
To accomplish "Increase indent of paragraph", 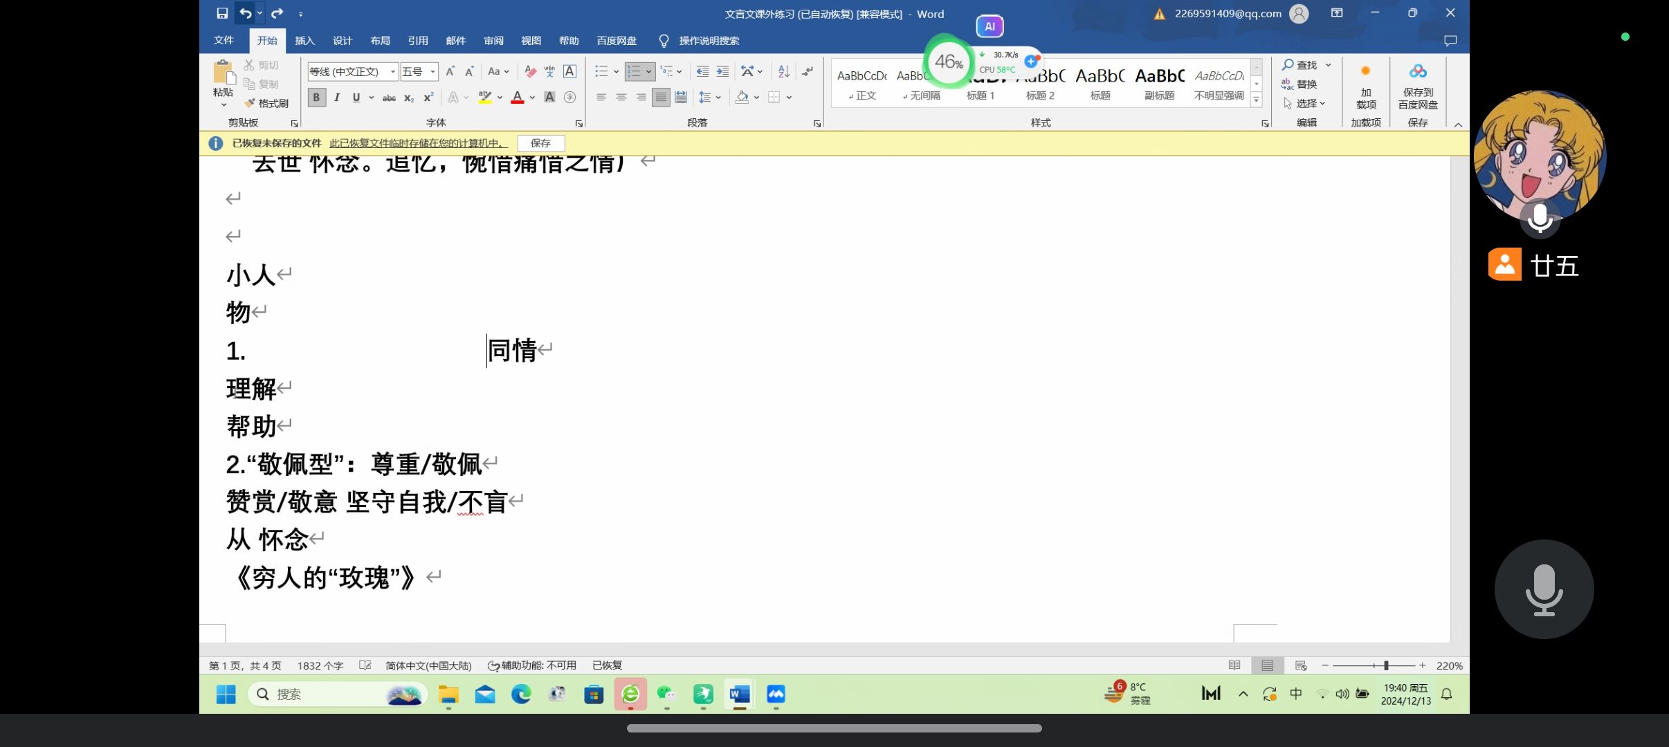I will tap(722, 71).
